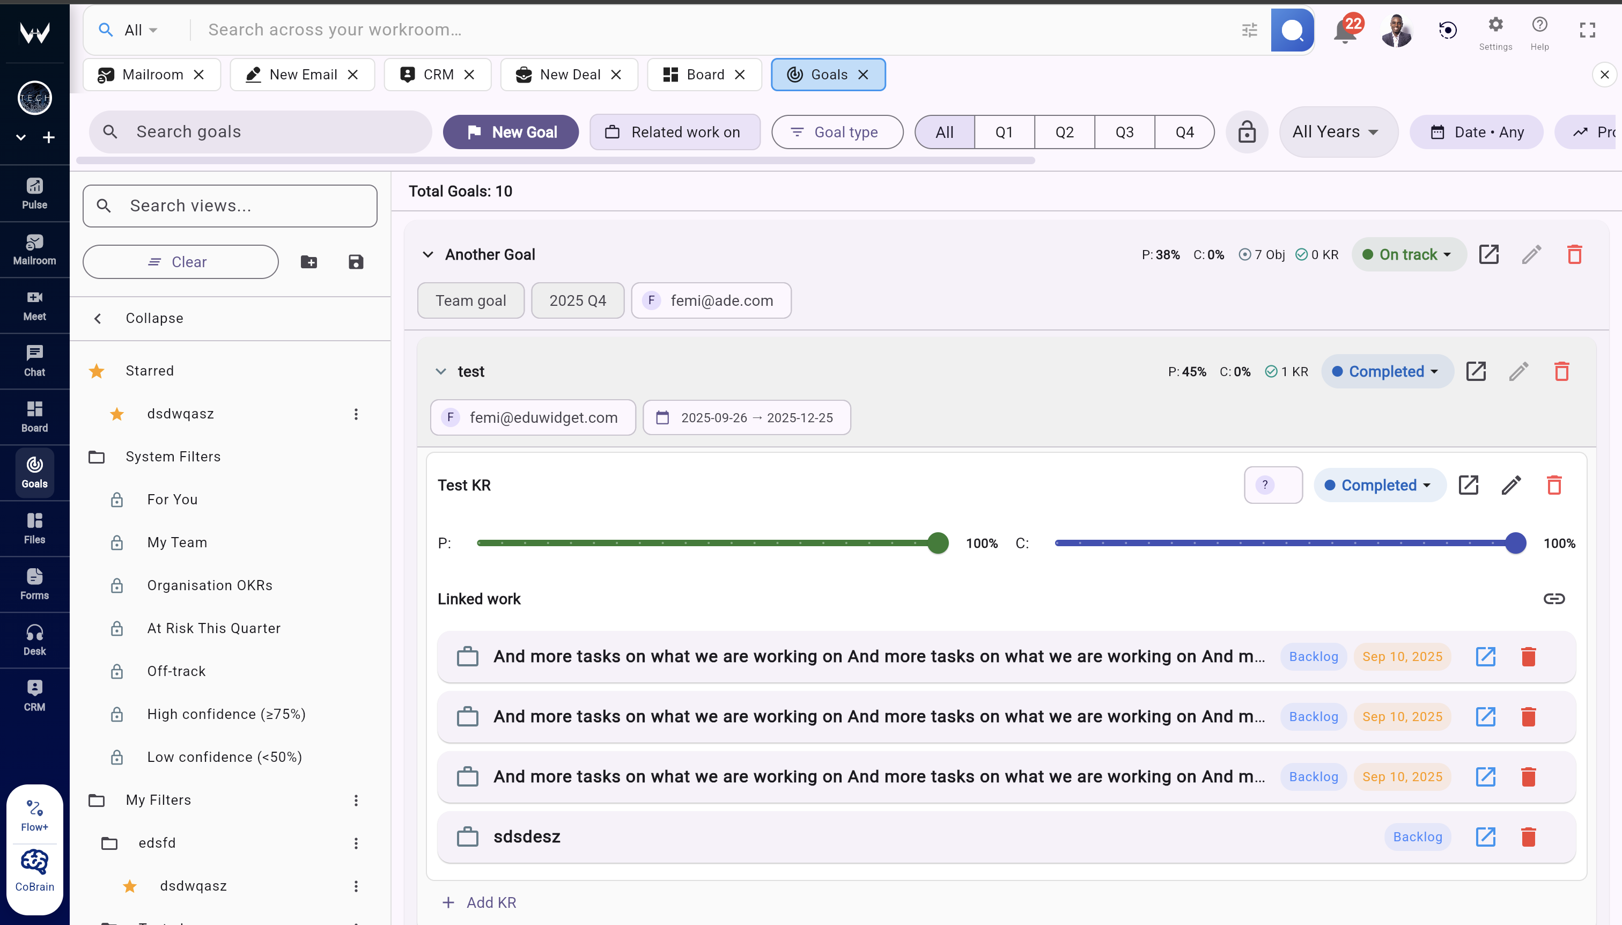Click the link icon next to Linked work
This screenshot has width=1622, height=925.
(1554, 598)
